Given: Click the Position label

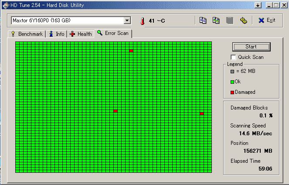Looking at the screenshot, I should (x=239, y=143).
